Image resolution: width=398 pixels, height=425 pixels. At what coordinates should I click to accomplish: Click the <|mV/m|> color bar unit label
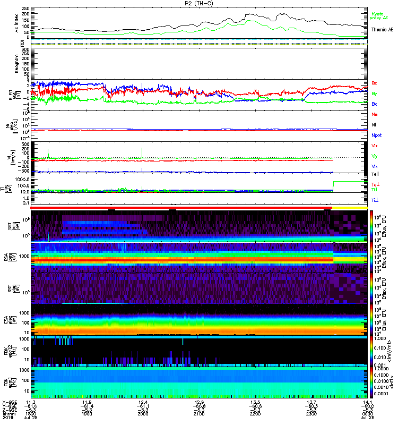coord(390,351)
